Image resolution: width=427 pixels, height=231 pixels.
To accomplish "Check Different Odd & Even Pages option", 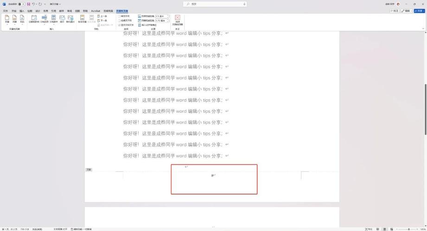I will [x=119, y=20].
